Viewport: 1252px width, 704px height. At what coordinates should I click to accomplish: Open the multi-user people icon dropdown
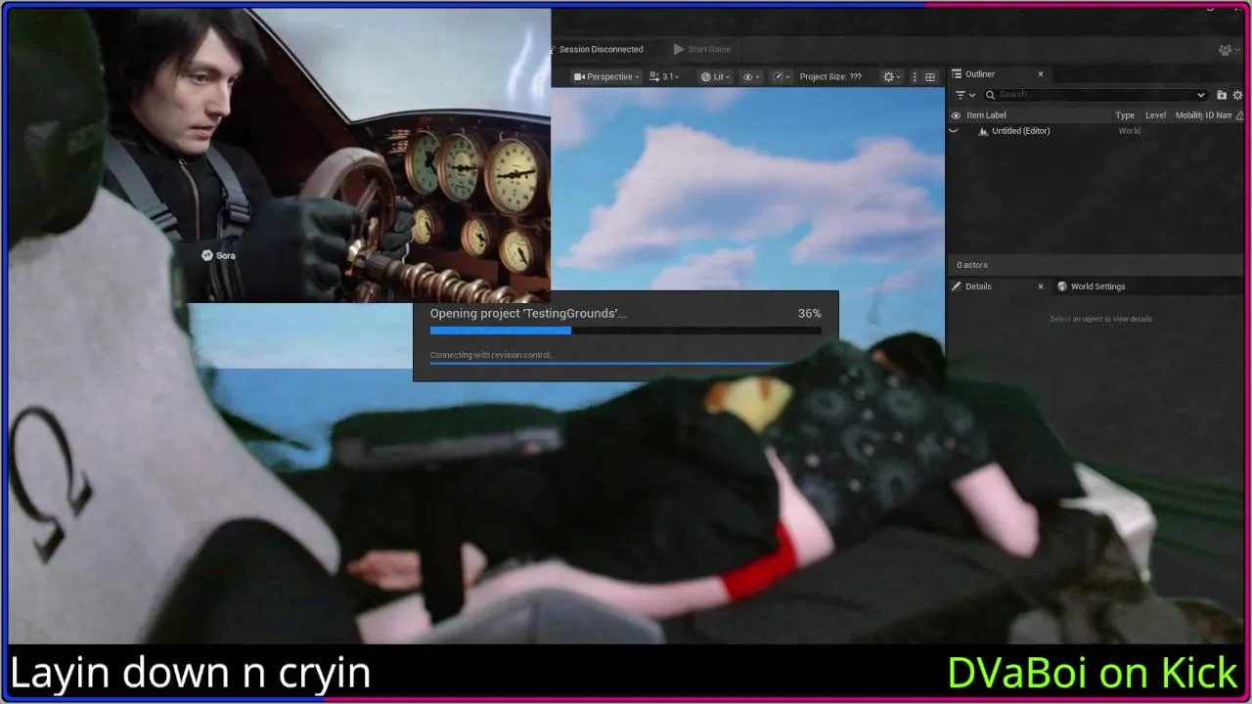(1229, 50)
